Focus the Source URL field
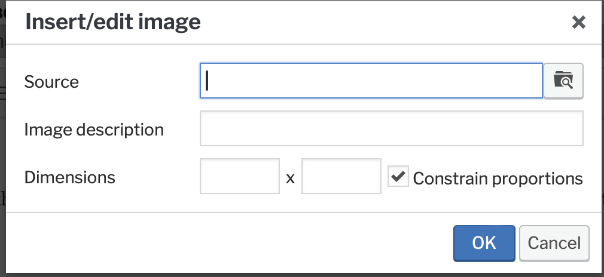The height and width of the screenshot is (277, 604). tap(371, 81)
